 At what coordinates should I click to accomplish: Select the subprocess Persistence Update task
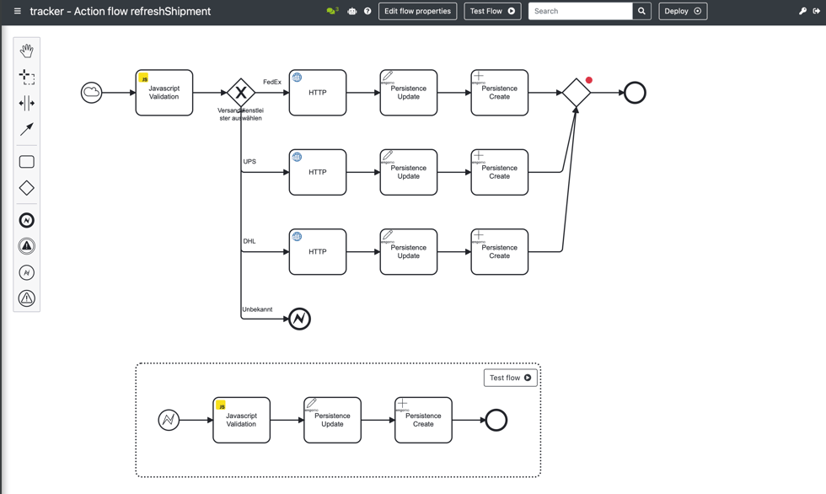point(332,421)
